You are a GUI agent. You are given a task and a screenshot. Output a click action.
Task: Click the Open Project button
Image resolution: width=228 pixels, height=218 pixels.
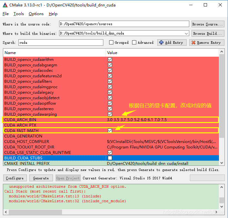point(68,178)
